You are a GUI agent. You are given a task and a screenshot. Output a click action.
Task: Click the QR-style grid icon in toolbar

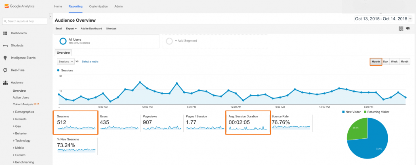[401, 29]
